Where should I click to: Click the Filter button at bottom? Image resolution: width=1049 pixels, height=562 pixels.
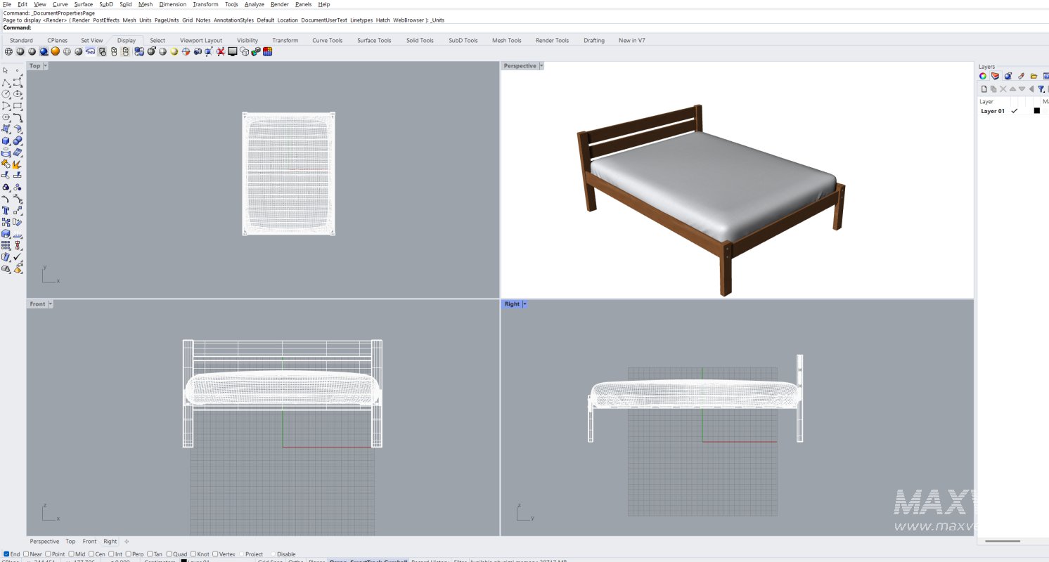pyautogui.click(x=458, y=561)
